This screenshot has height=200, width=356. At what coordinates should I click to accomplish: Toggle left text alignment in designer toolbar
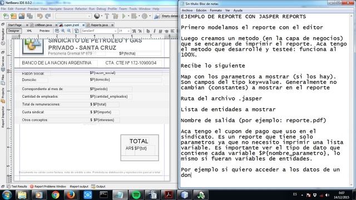172,31
